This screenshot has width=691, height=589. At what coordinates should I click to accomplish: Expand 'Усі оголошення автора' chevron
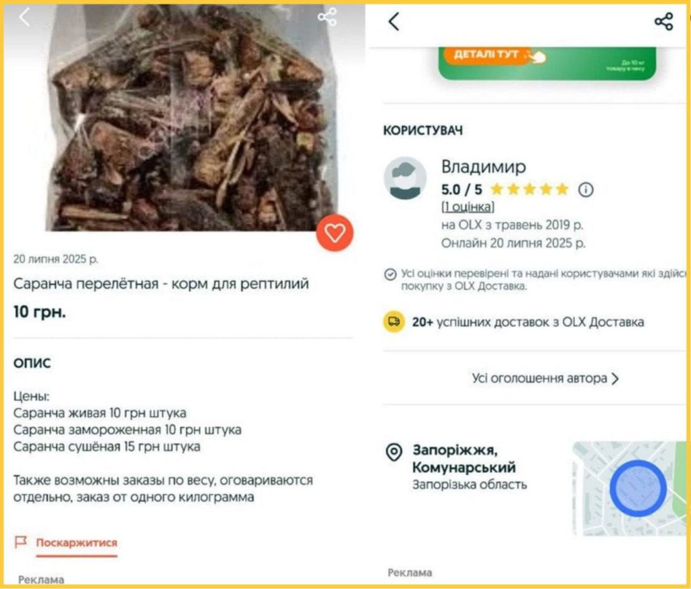click(x=615, y=378)
